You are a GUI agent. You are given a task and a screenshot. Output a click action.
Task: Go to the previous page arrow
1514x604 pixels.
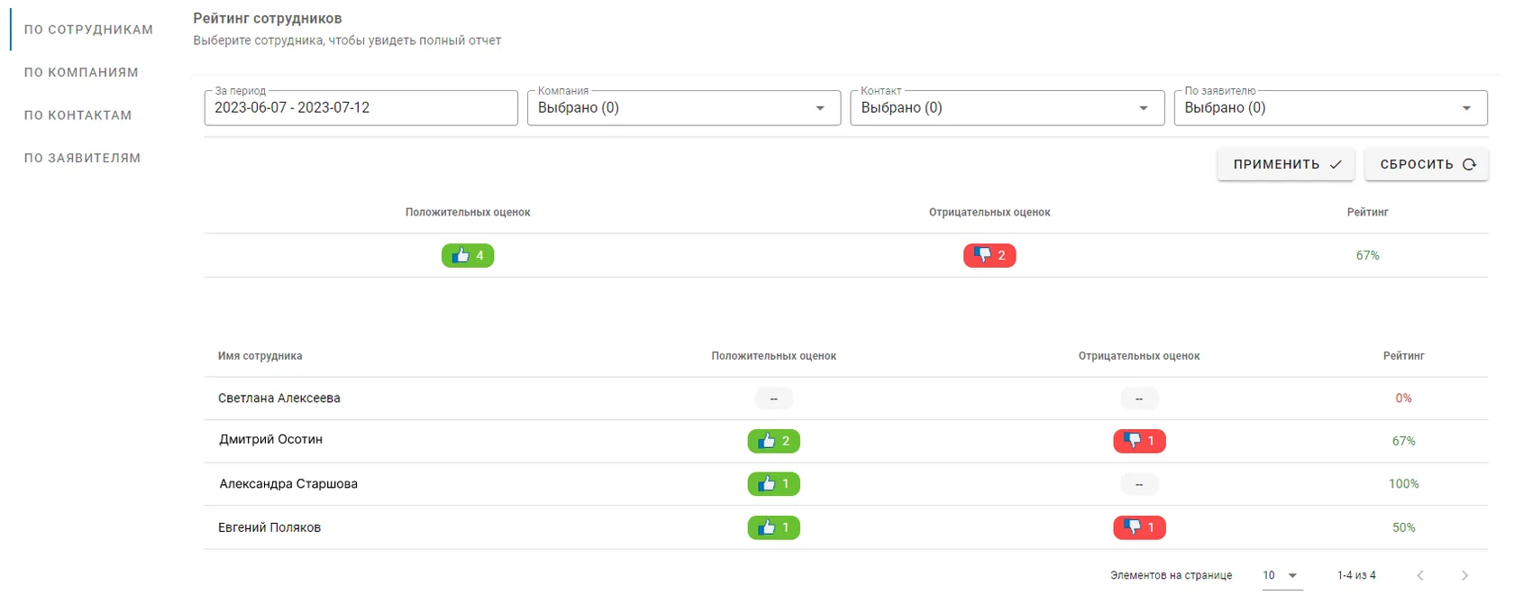[x=1420, y=575]
